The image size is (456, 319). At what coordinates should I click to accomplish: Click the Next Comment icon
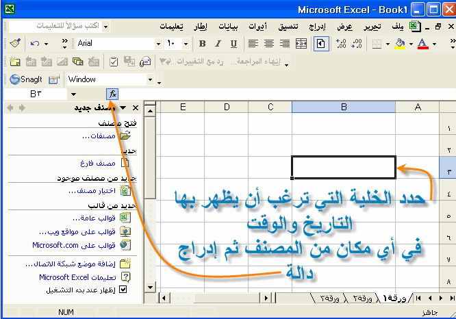click(47, 62)
